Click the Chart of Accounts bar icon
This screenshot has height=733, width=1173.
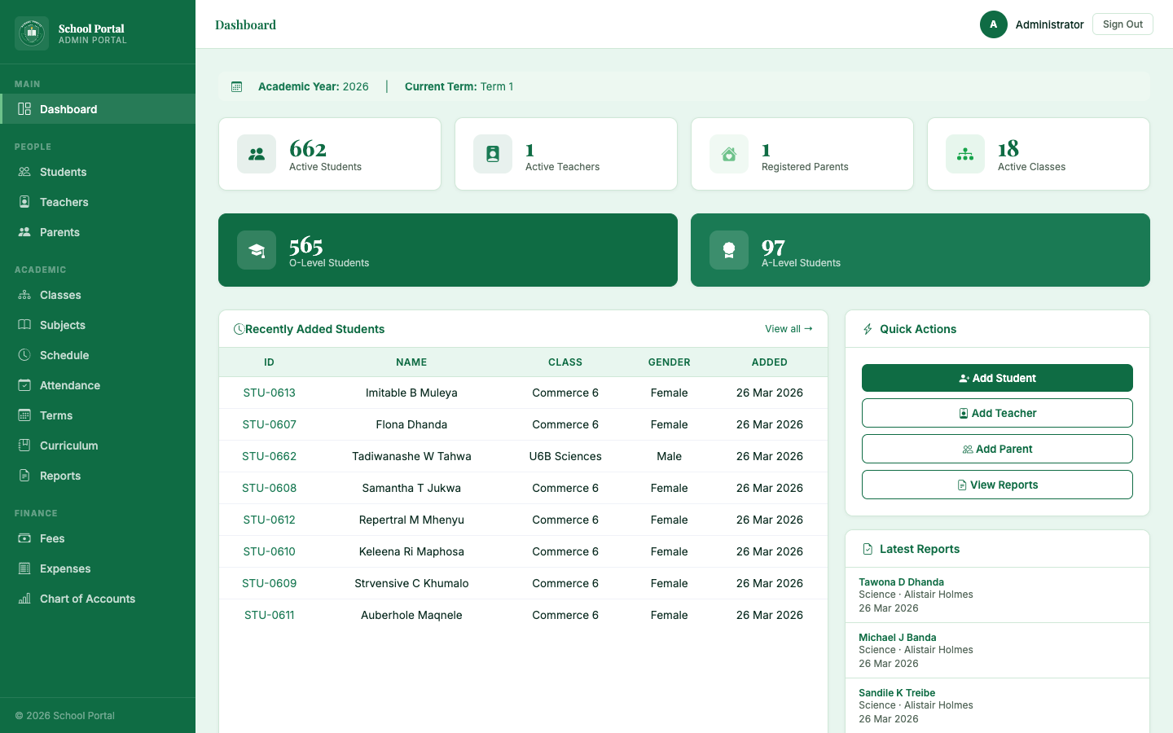pos(24,599)
